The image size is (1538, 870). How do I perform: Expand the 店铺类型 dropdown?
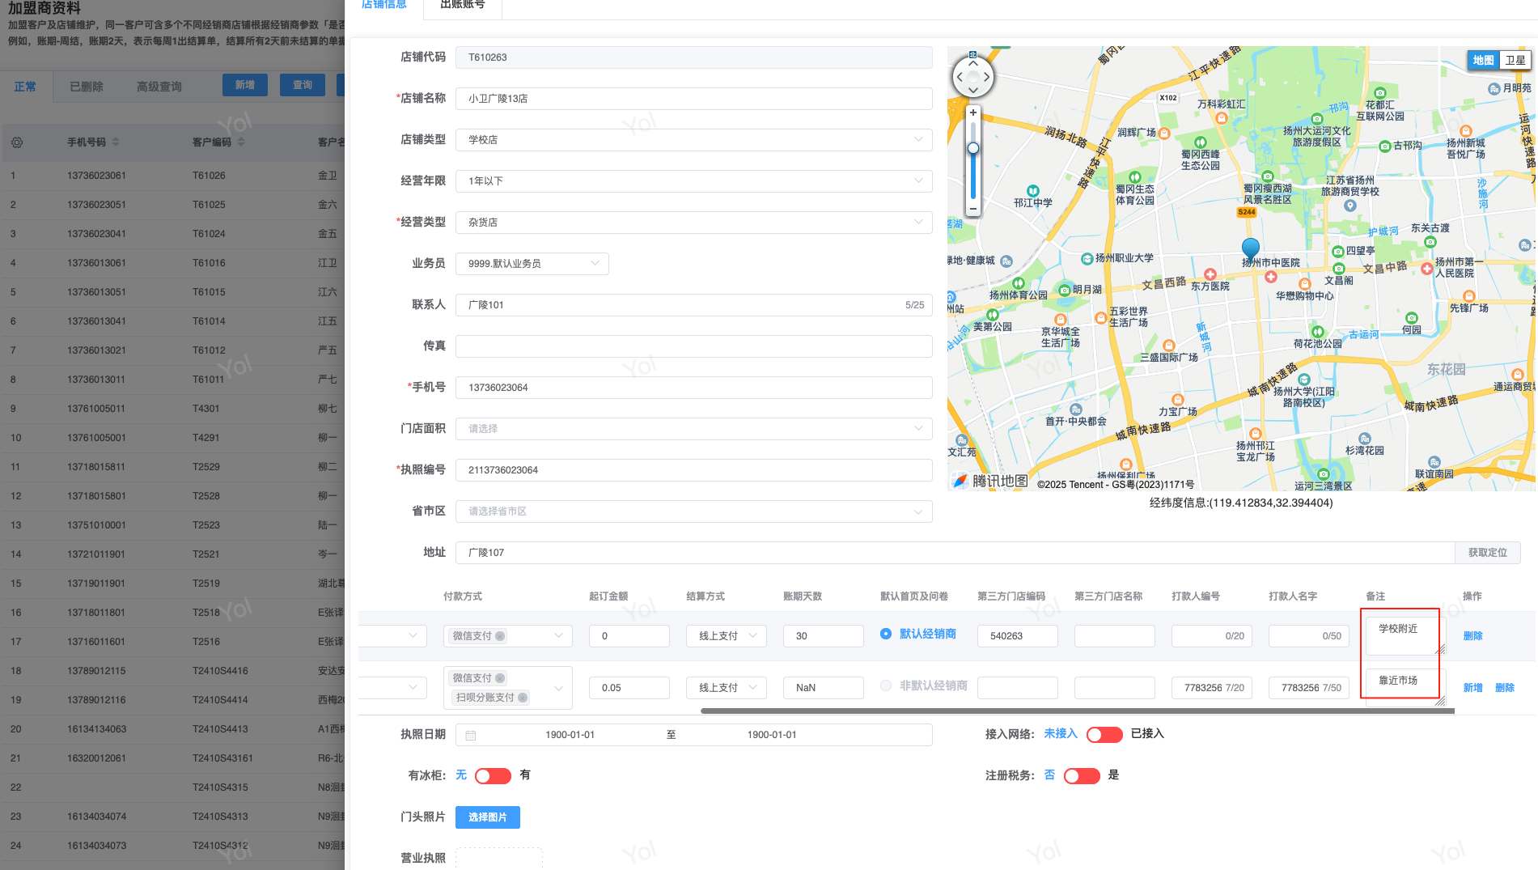click(693, 140)
